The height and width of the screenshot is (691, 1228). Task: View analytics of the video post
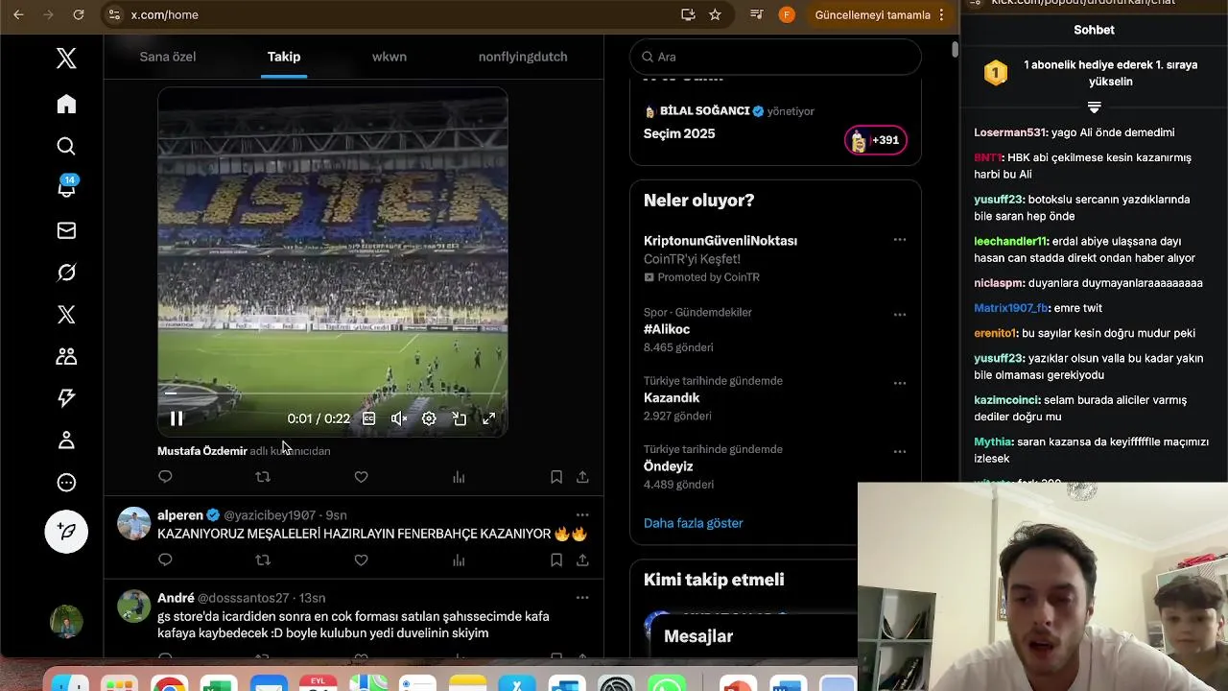(459, 477)
